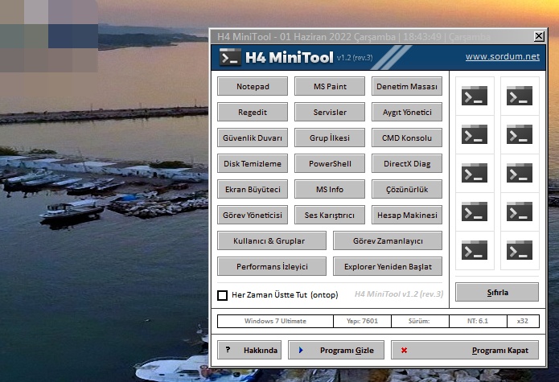559x382 pixels.
Task: Click the v1.2 (rev.3) header version text
Action: 355,58
